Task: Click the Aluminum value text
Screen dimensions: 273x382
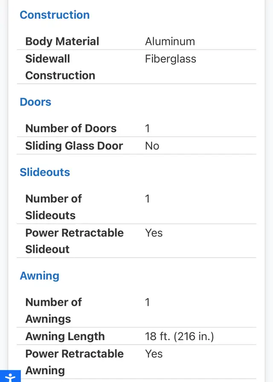Action: point(170,41)
